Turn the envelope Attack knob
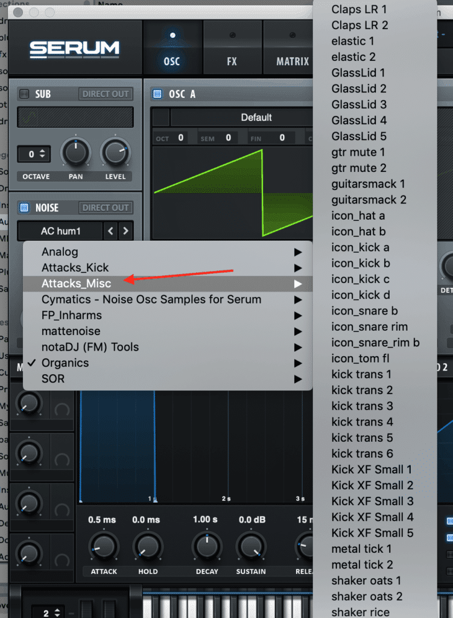 pyautogui.click(x=104, y=546)
